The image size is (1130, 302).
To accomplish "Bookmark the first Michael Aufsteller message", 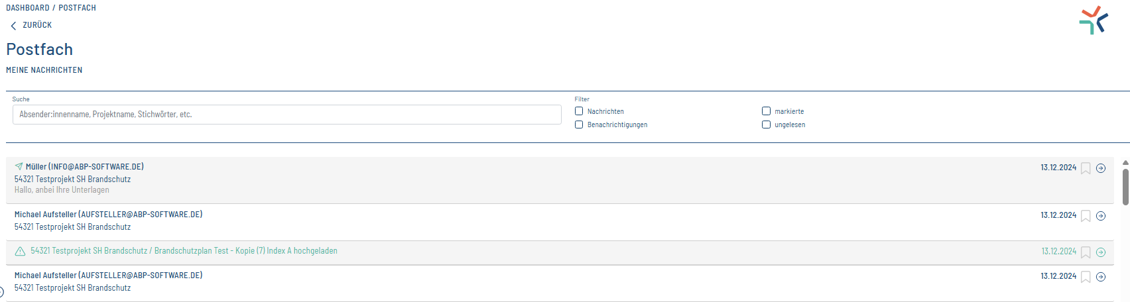I will [1086, 216].
